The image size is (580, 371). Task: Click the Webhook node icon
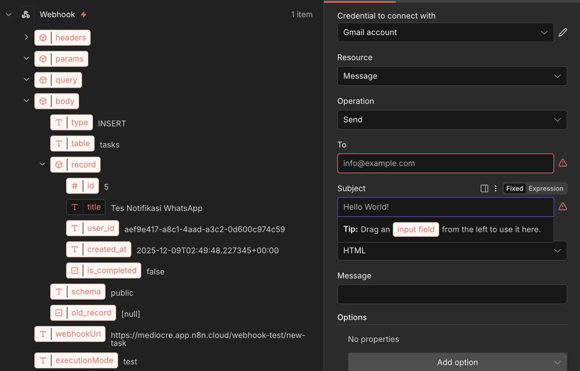26,15
